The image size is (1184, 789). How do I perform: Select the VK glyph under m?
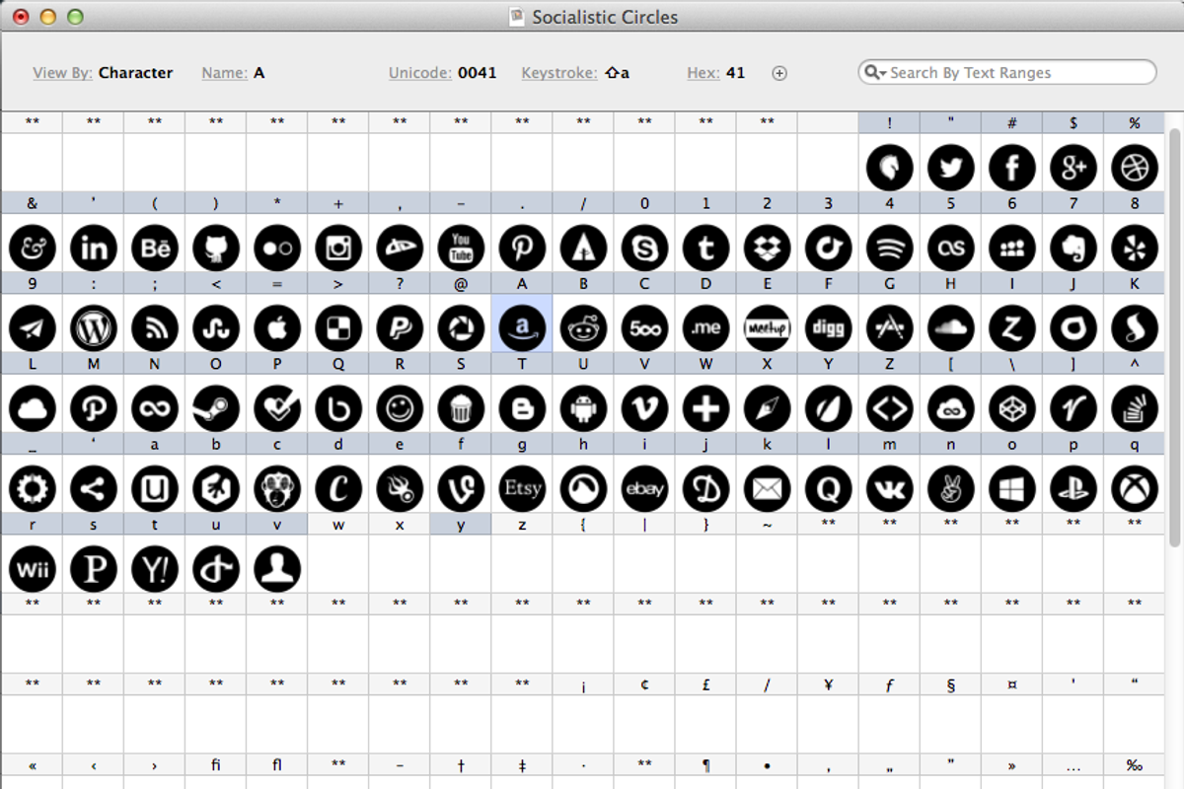pyautogui.click(x=889, y=487)
